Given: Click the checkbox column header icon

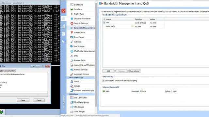Looking at the screenshot, I should [104, 19].
